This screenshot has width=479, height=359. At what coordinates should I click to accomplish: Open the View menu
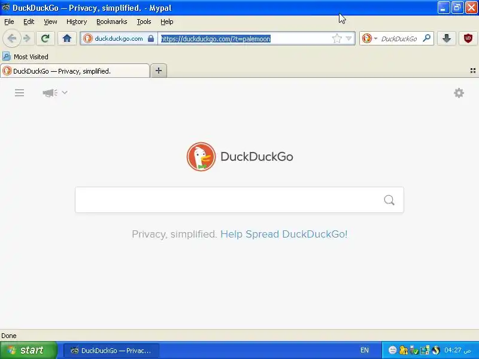click(50, 22)
